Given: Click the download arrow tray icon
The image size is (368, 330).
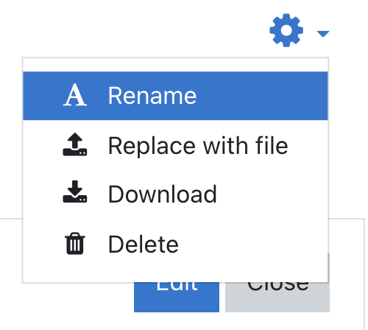Looking at the screenshot, I should (x=75, y=192).
